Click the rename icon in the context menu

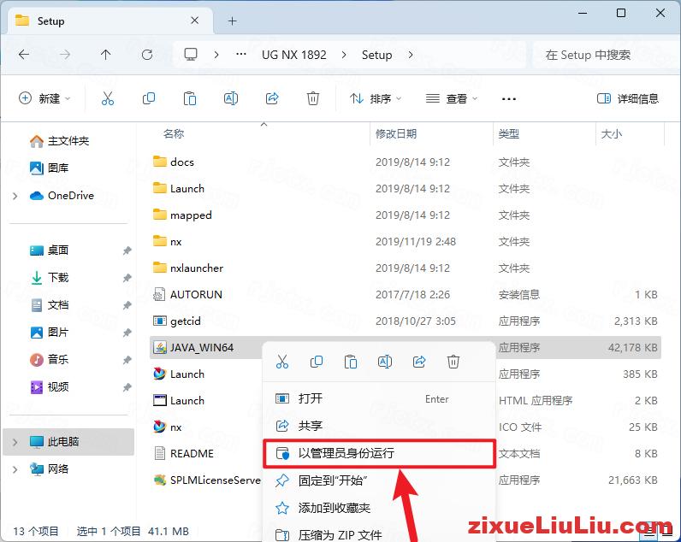click(x=385, y=361)
